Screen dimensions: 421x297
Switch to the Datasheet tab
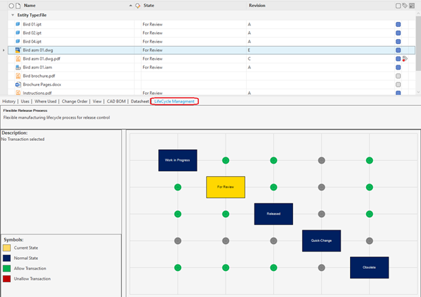click(140, 102)
